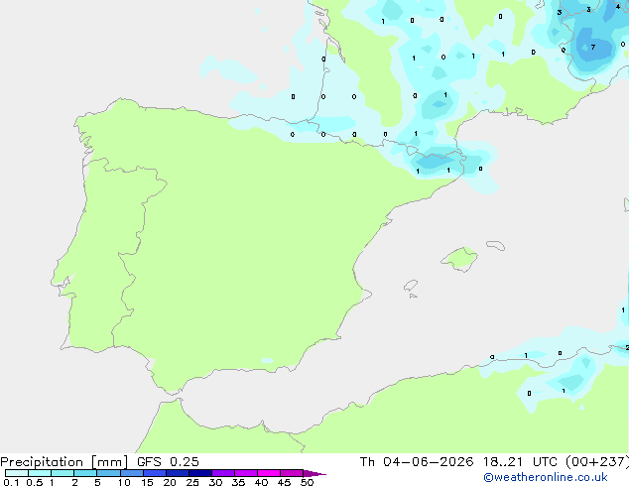Viewport: 629px width, 486px height.
Task: Select the '25' legend scale label
Action: pos(192,482)
